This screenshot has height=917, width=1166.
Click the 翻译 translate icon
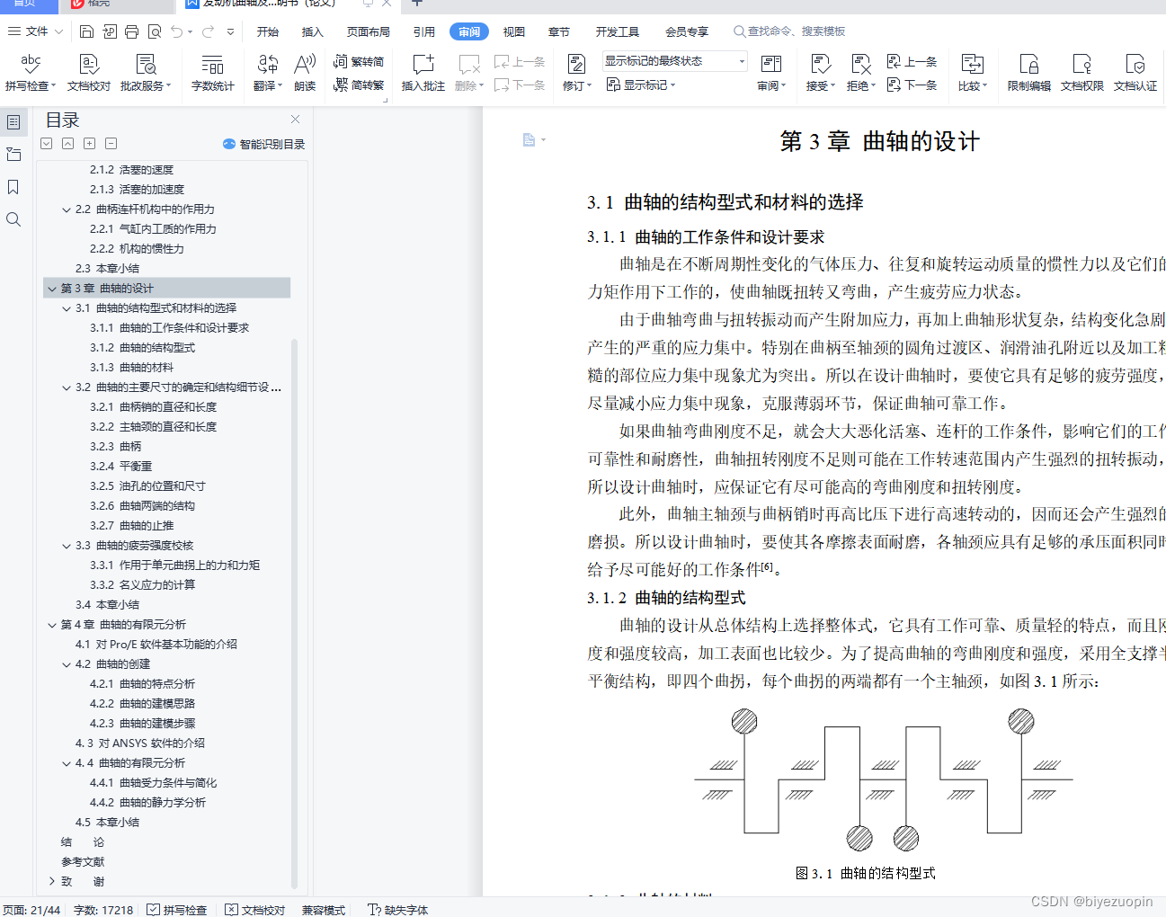(x=267, y=64)
